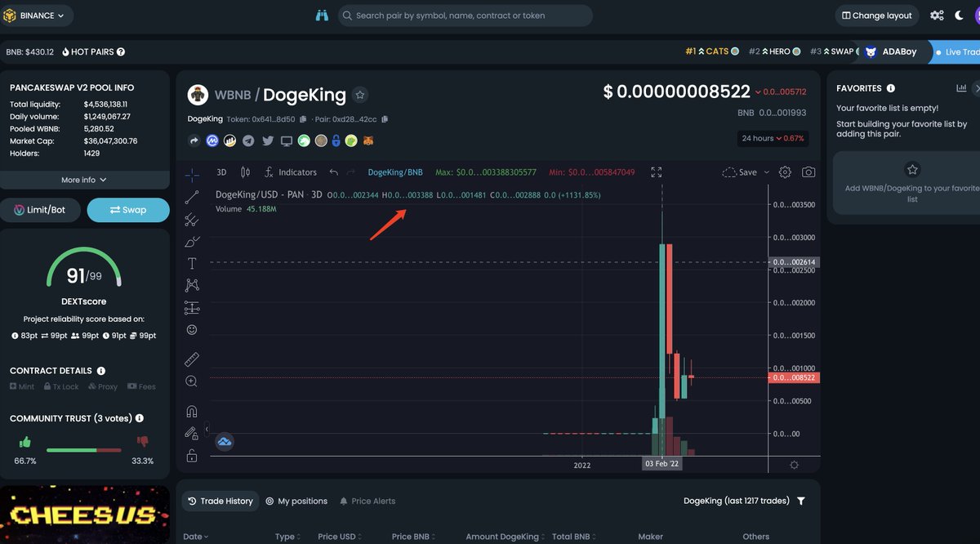Screen dimensions: 980x544
Task: Open the filter icon for trade history
Action: point(801,501)
